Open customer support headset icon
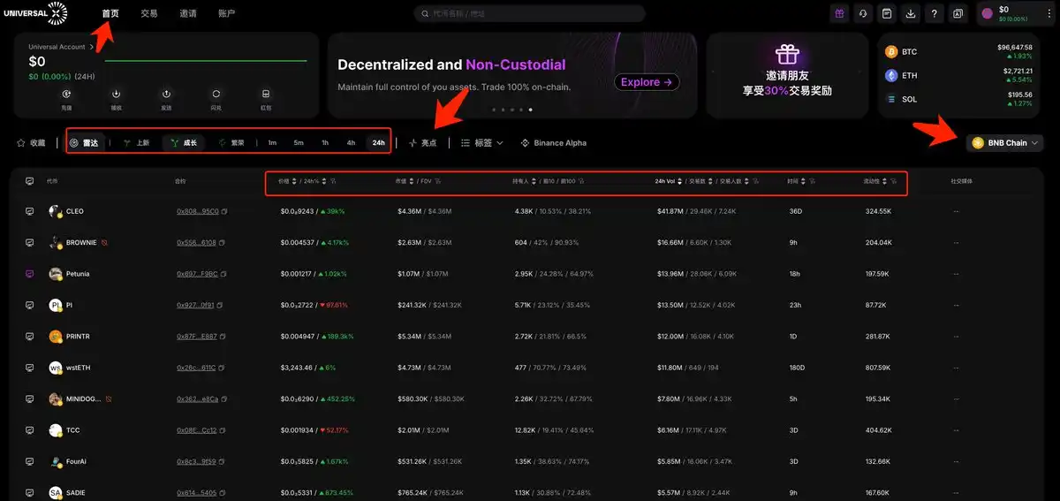The image size is (1060, 501). click(862, 13)
